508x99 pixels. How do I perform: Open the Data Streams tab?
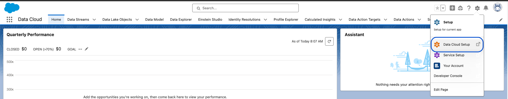click(78, 19)
